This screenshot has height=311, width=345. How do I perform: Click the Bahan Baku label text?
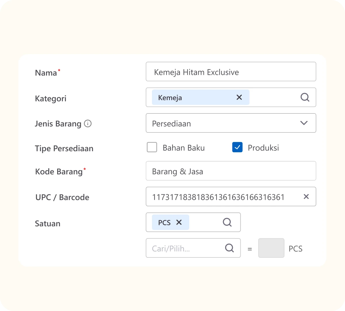(x=183, y=148)
